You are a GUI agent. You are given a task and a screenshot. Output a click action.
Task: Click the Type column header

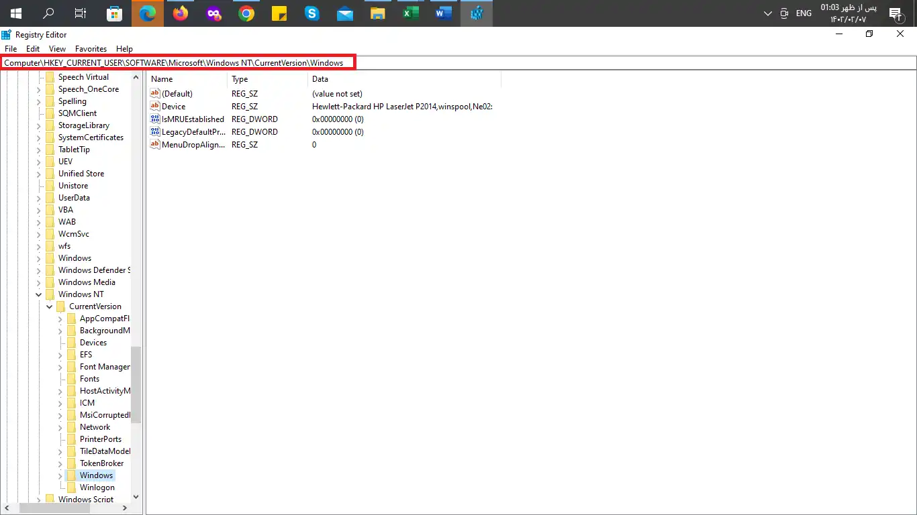click(267, 79)
